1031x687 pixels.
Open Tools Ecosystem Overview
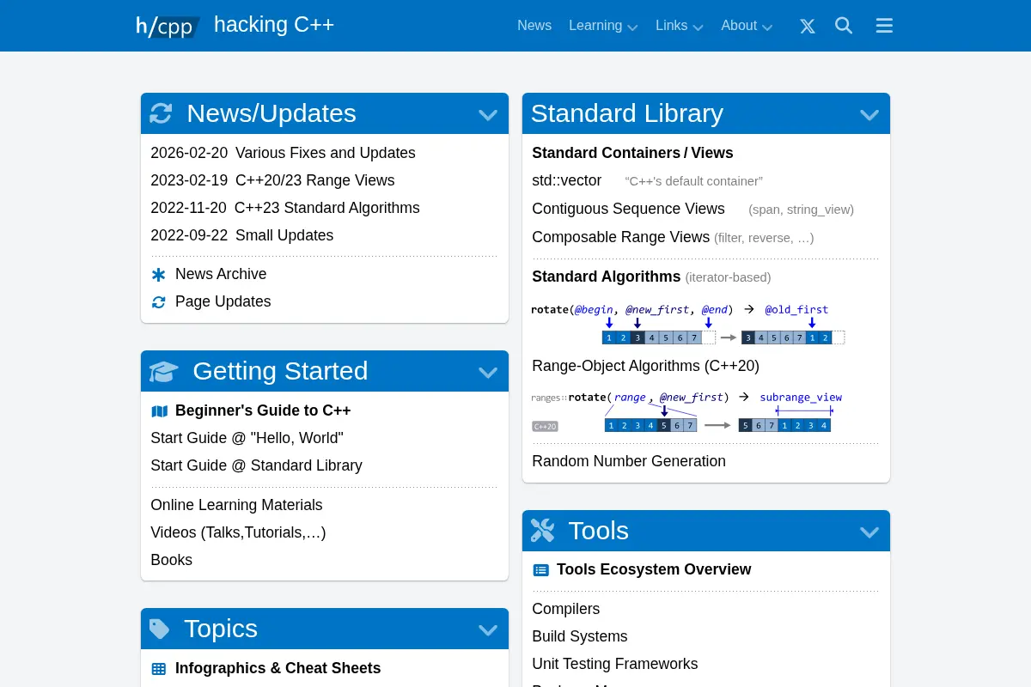click(654, 569)
